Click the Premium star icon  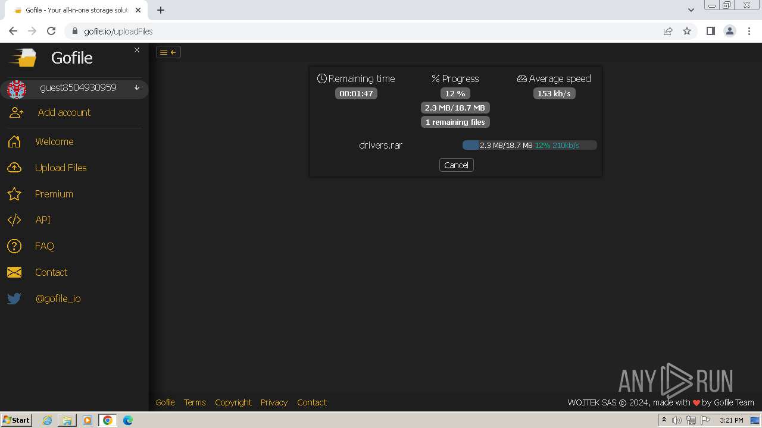14,194
